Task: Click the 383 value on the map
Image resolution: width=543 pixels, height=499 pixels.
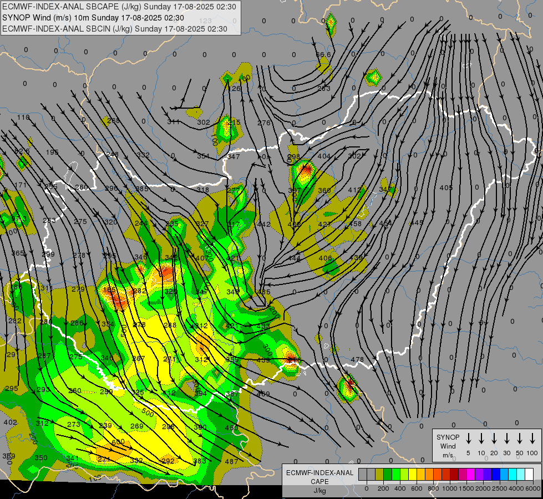Action: [200, 461]
